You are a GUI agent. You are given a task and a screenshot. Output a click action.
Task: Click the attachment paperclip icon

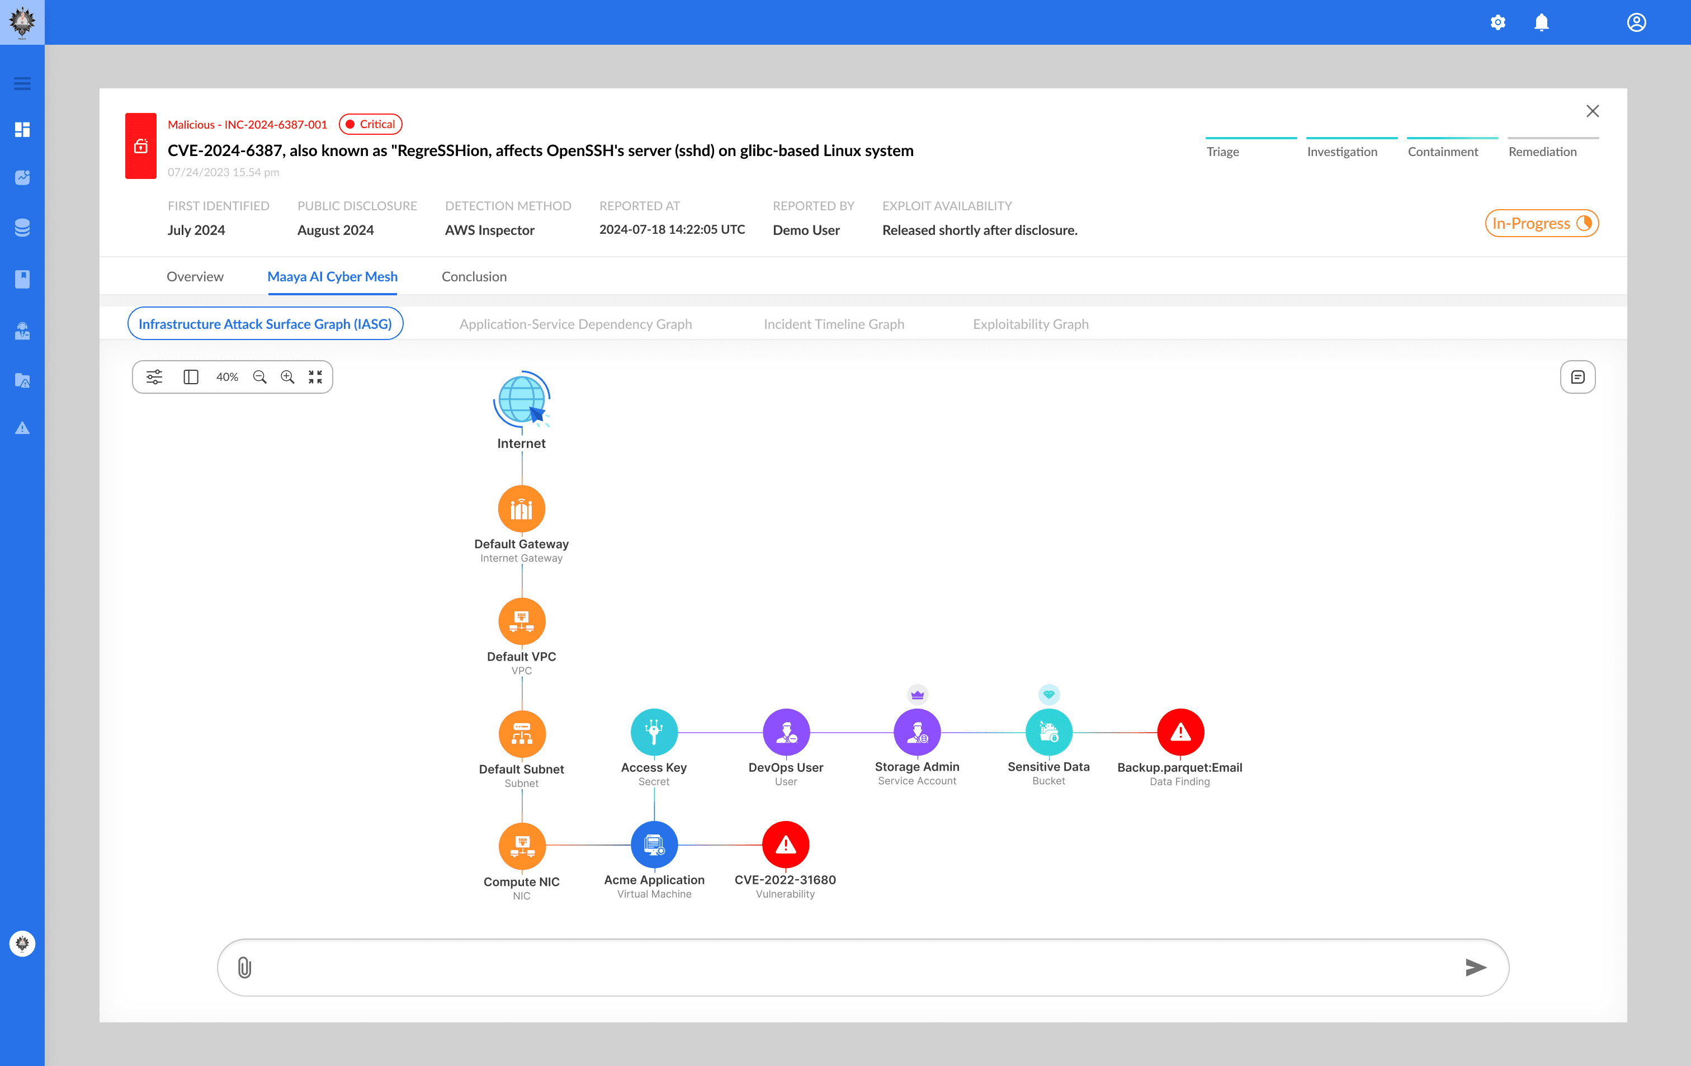(244, 968)
